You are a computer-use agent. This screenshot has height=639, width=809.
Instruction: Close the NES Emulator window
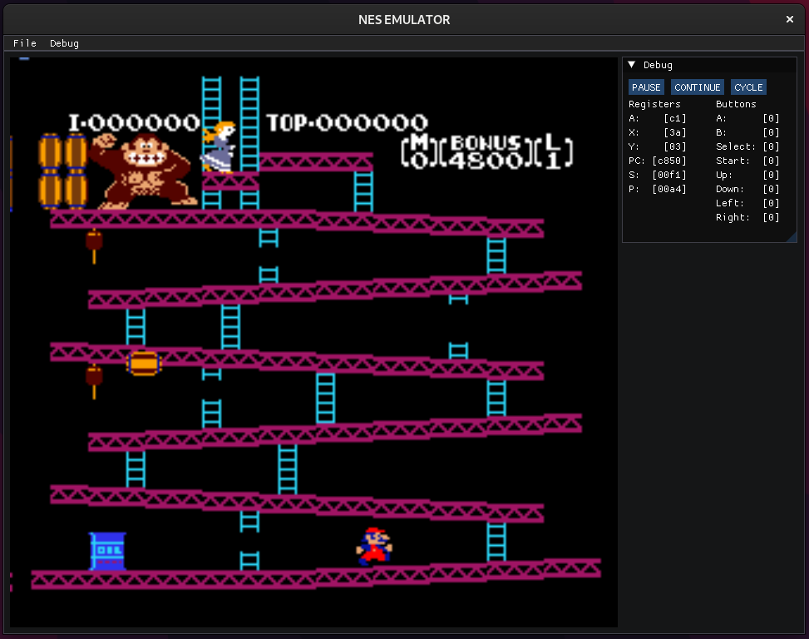789,19
